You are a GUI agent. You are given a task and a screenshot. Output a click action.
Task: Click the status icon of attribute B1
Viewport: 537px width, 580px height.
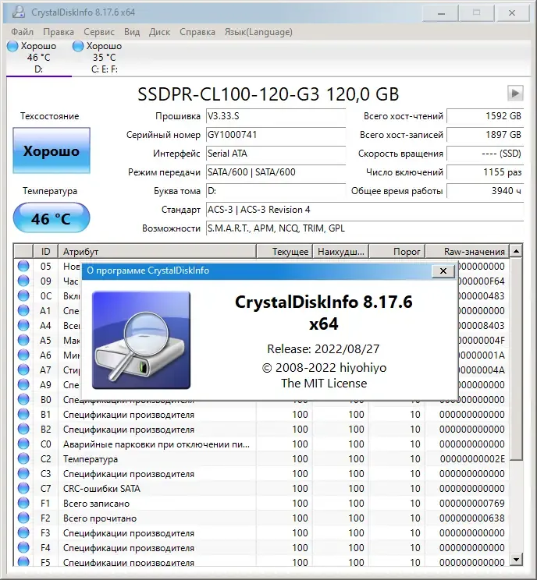[x=23, y=414]
